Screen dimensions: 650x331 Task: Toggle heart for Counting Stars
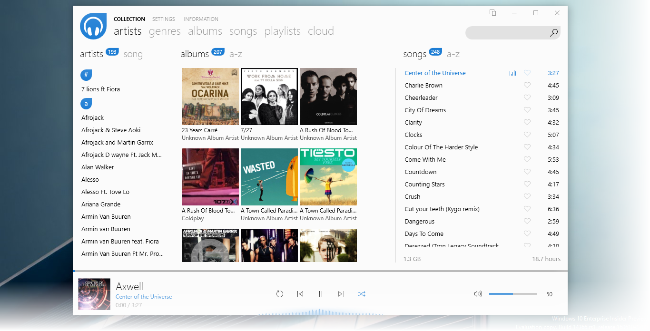527,184
